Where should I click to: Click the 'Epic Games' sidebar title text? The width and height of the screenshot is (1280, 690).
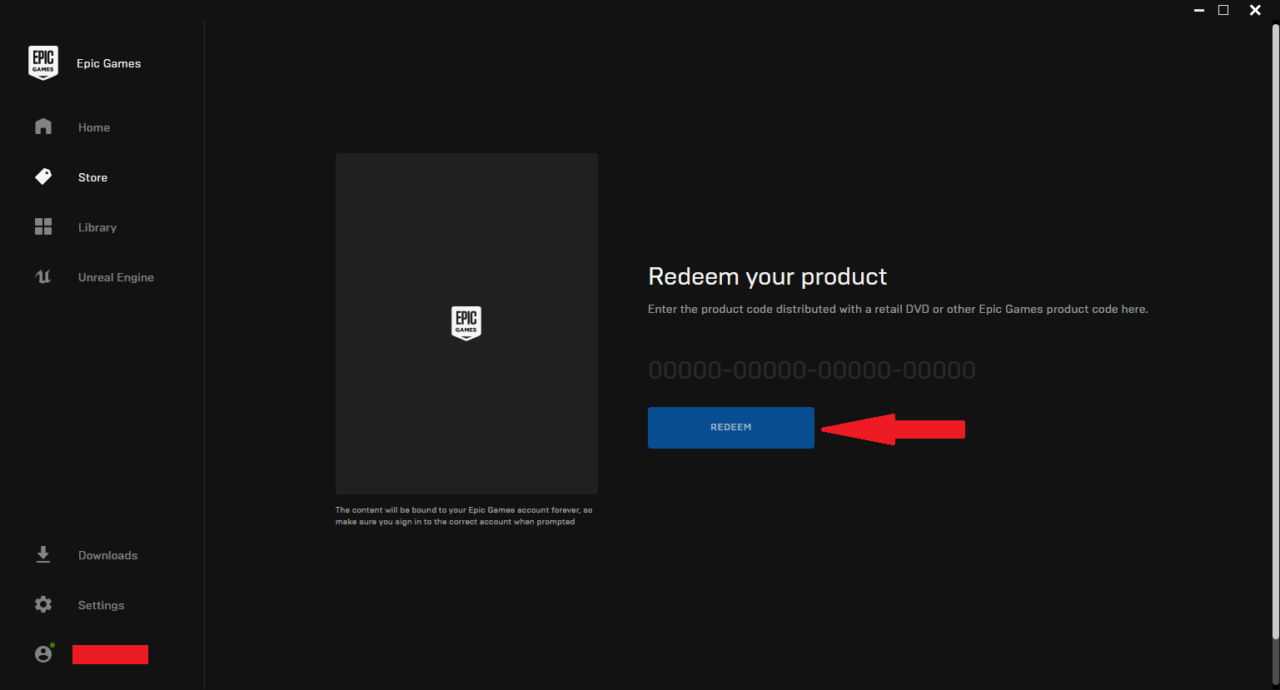point(108,63)
